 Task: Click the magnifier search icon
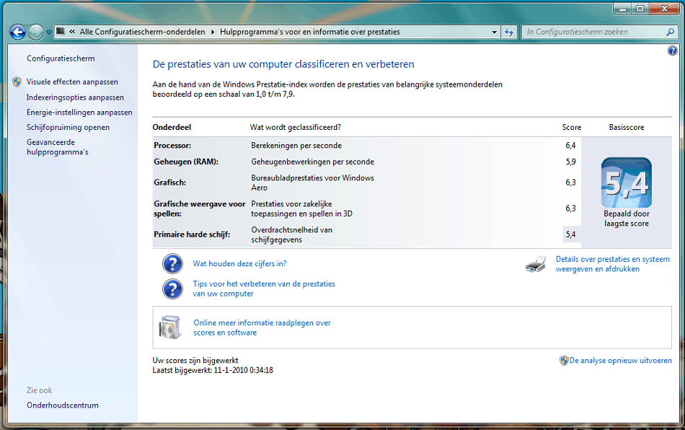coord(670,32)
